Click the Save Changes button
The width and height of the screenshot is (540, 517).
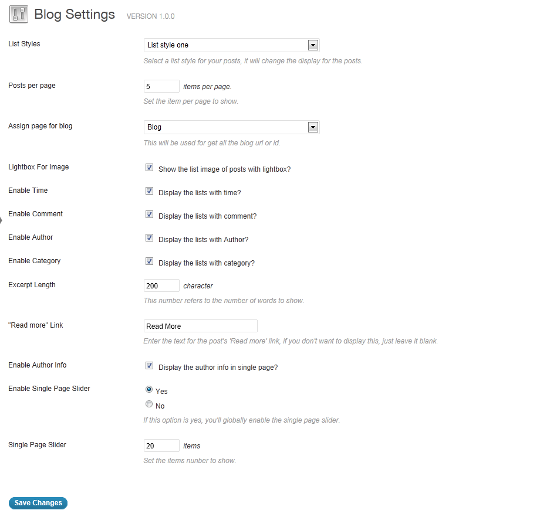tap(38, 503)
